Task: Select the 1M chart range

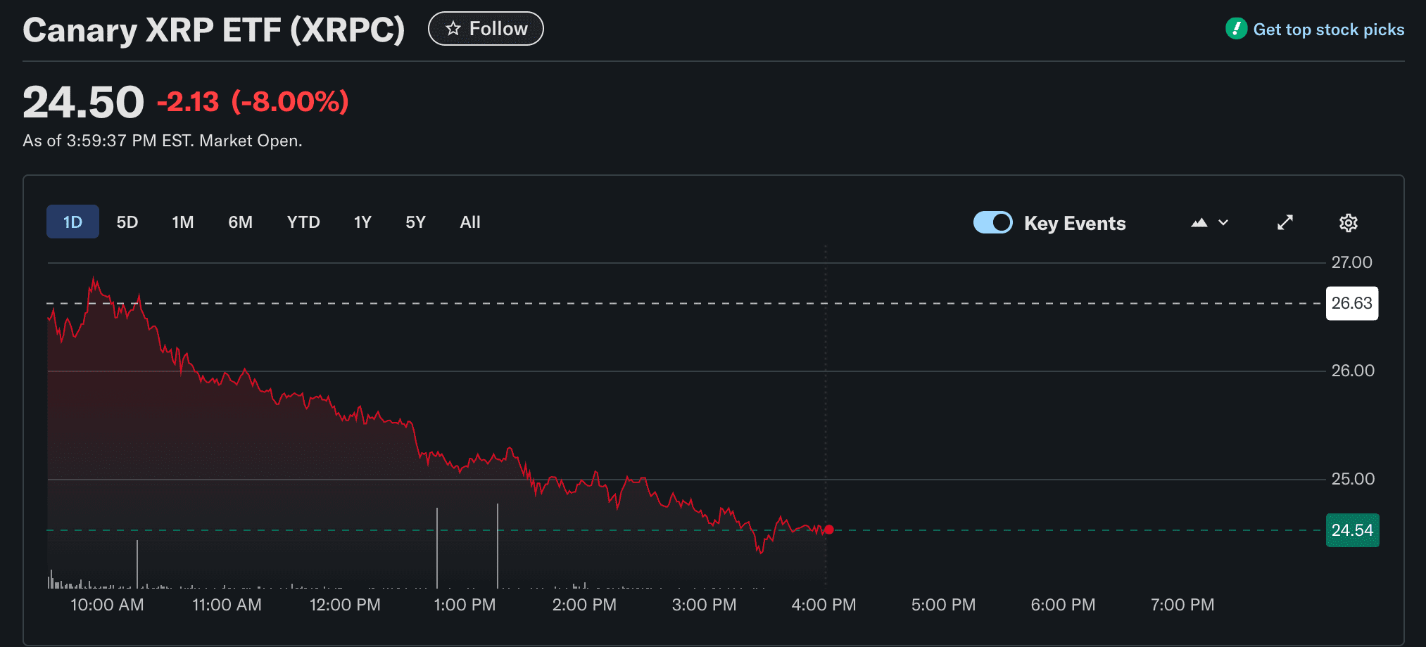Action: coord(182,222)
